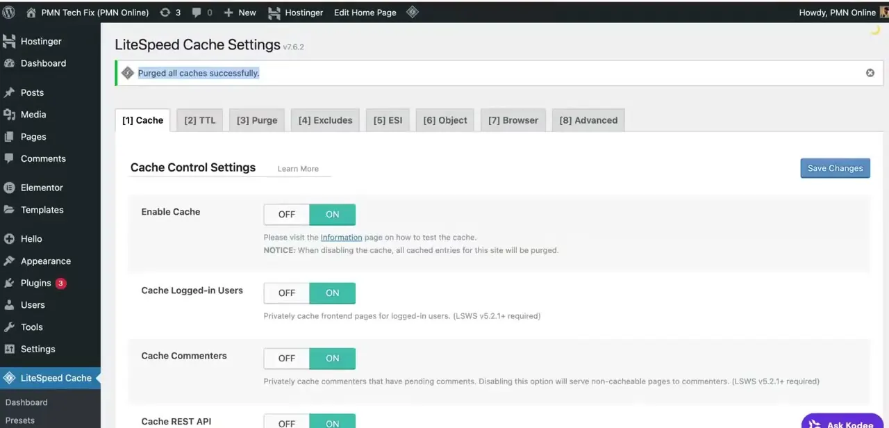Click the Cache Control Settings heading
Image resolution: width=889 pixels, height=428 pixels.
coord(193,167)
